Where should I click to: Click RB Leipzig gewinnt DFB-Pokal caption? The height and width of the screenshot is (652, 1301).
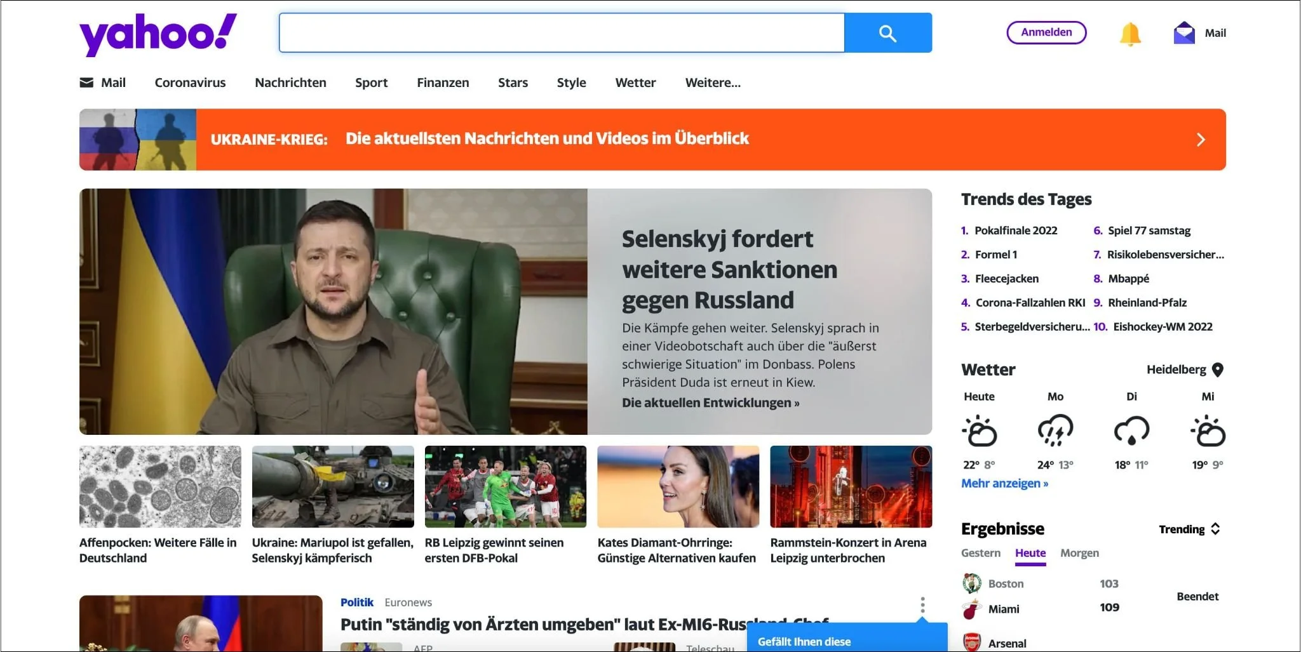(494, 550)
